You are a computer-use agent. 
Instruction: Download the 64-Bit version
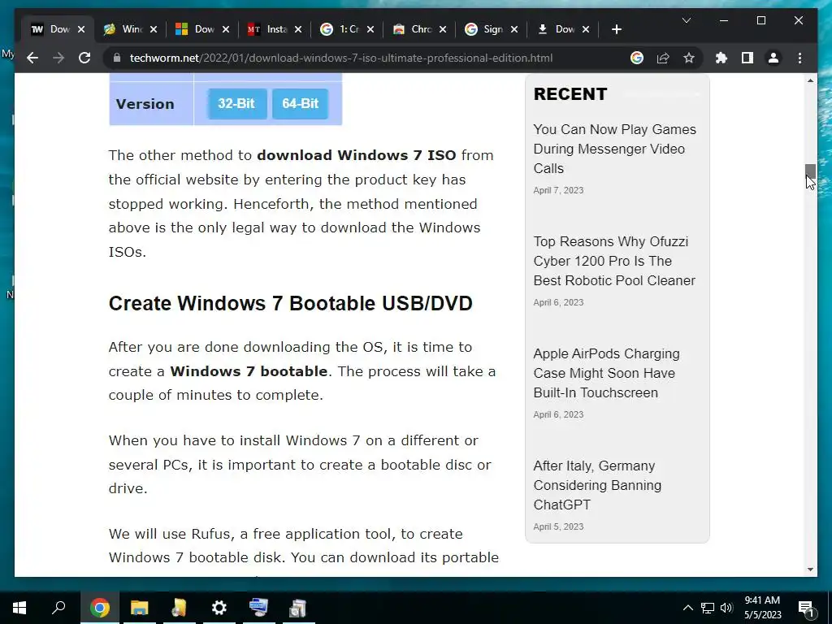point(301,103)
